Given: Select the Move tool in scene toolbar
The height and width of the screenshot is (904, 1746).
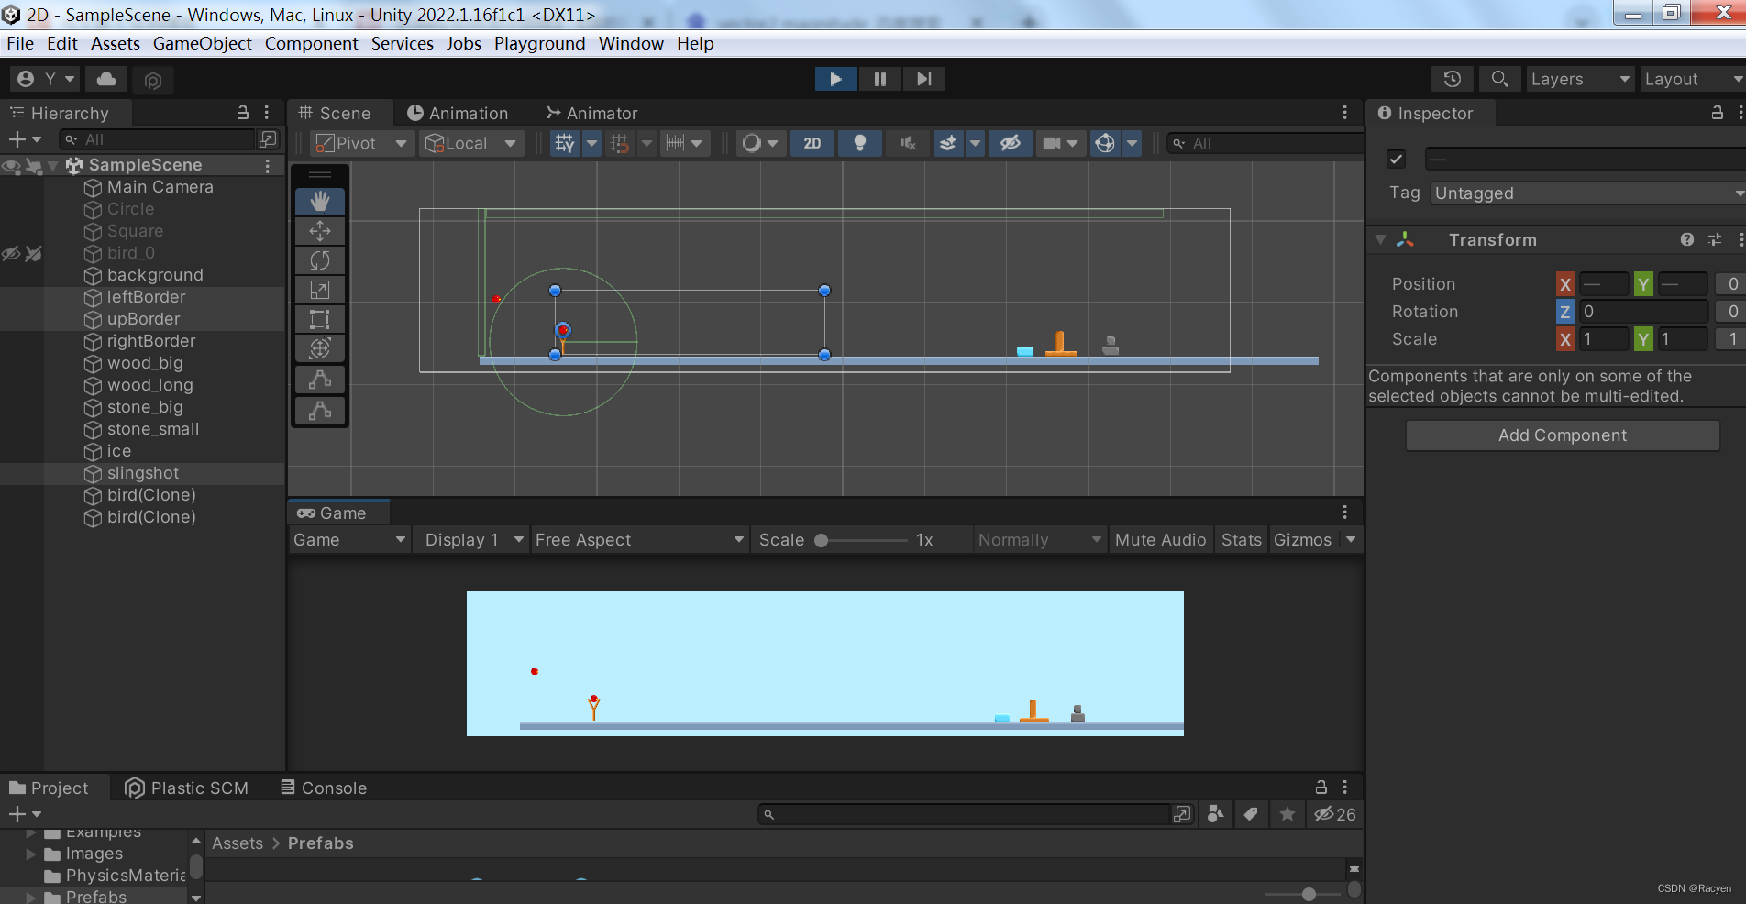Looking at the screenshot, I should 320,231.
